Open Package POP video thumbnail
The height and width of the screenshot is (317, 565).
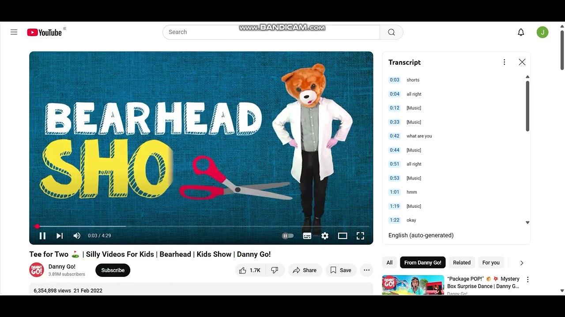point(413,285)
